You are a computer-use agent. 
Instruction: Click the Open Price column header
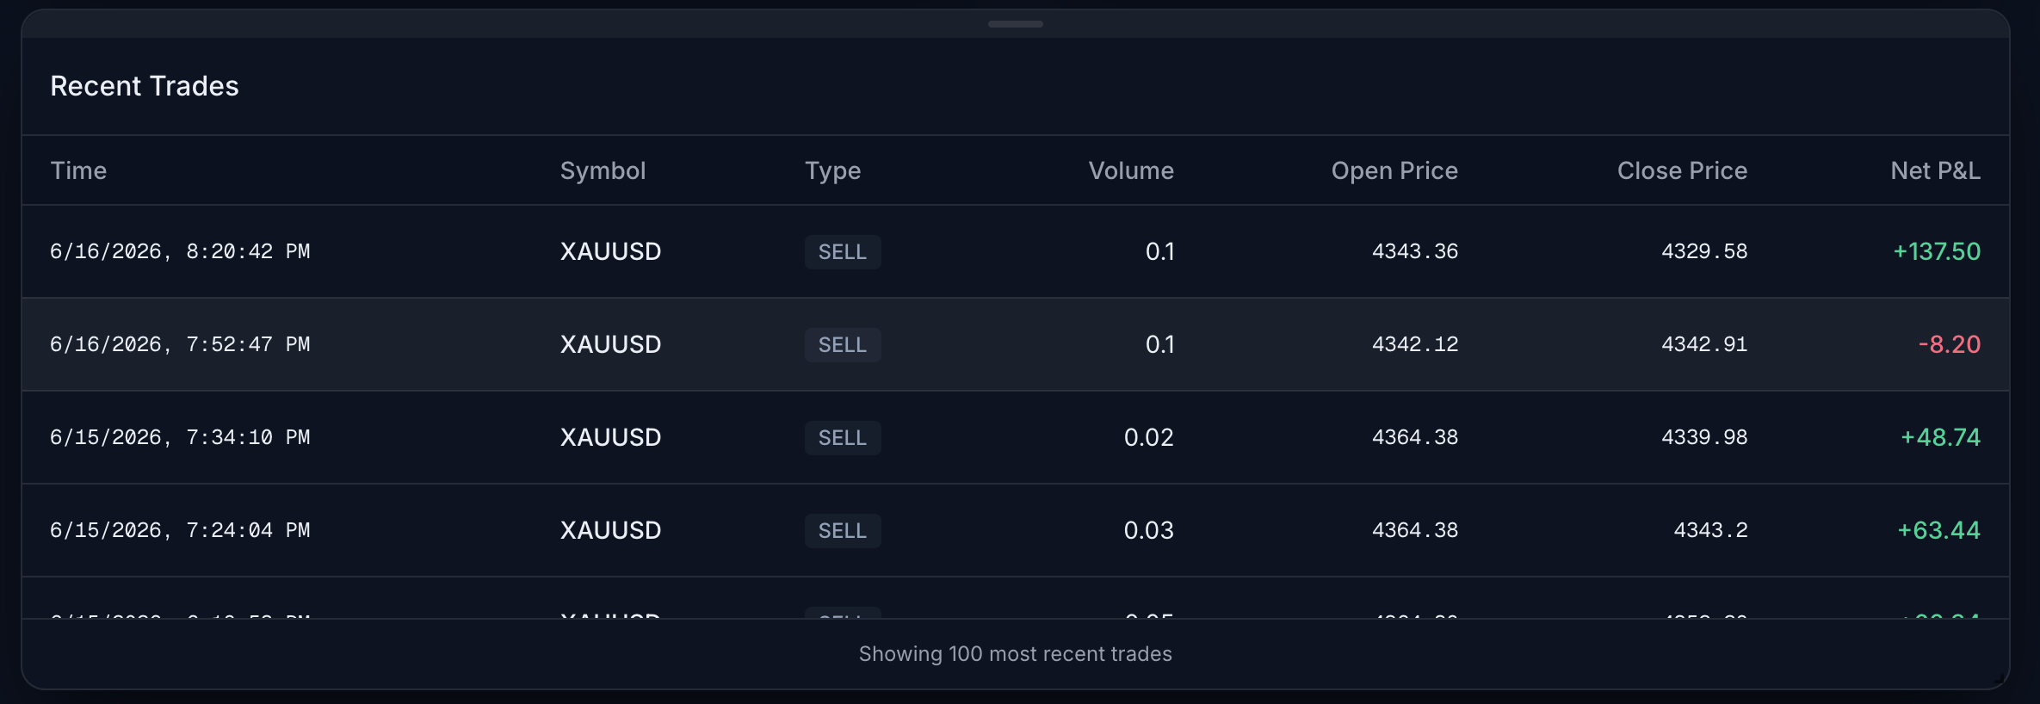[1394, 170]
